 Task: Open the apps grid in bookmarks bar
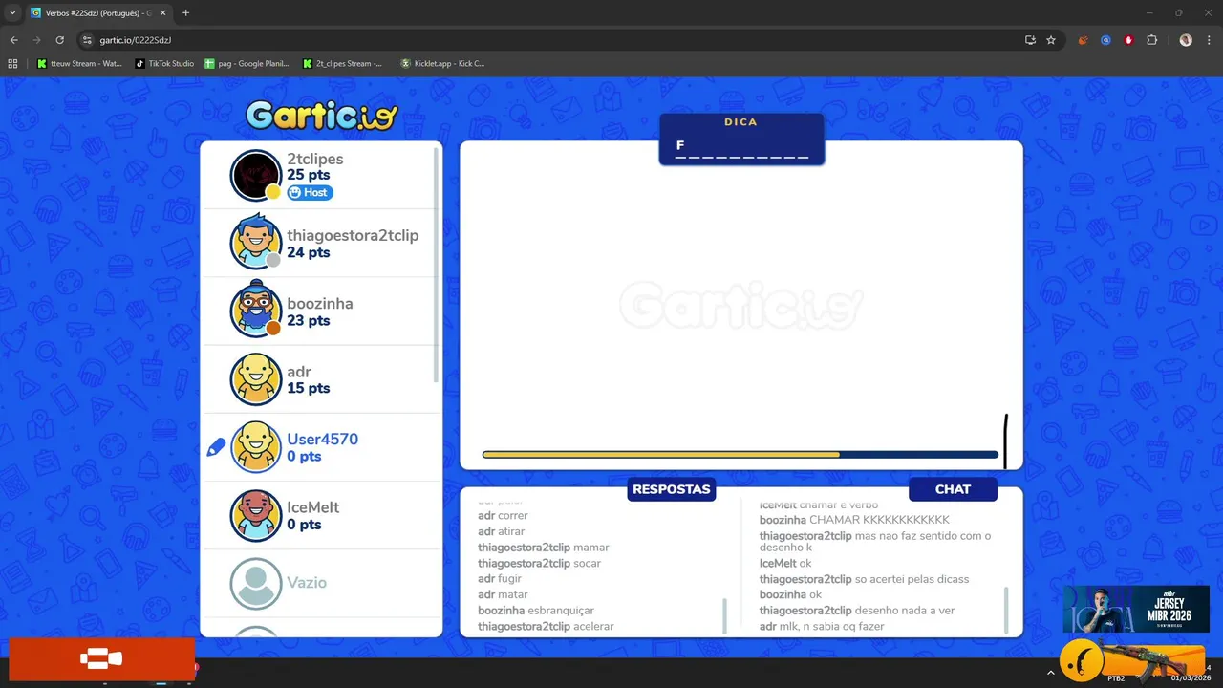point(12,64)
